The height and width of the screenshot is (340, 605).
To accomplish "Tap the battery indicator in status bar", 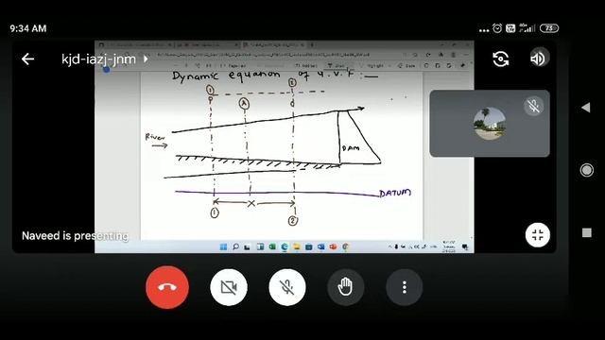I will point(549,28).
